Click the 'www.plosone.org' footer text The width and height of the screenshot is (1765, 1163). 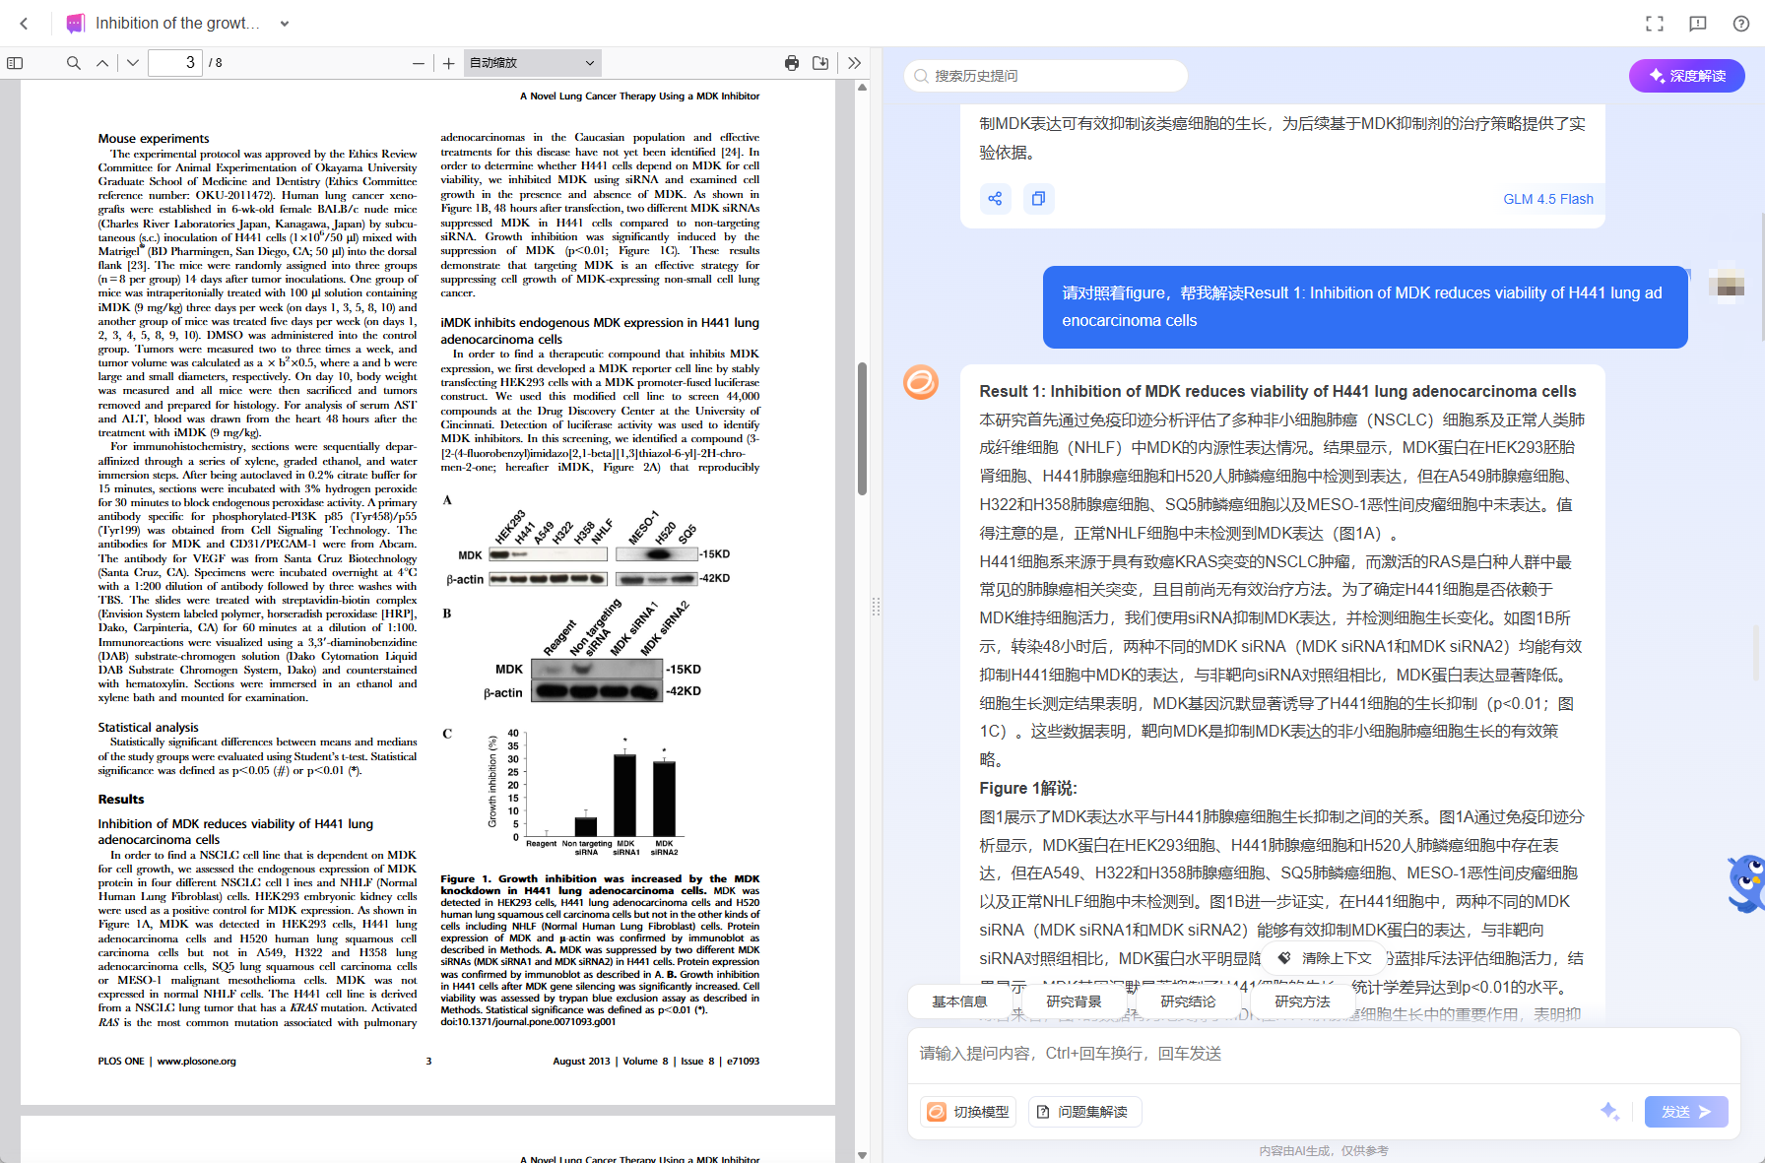[x=196, y=1062]
